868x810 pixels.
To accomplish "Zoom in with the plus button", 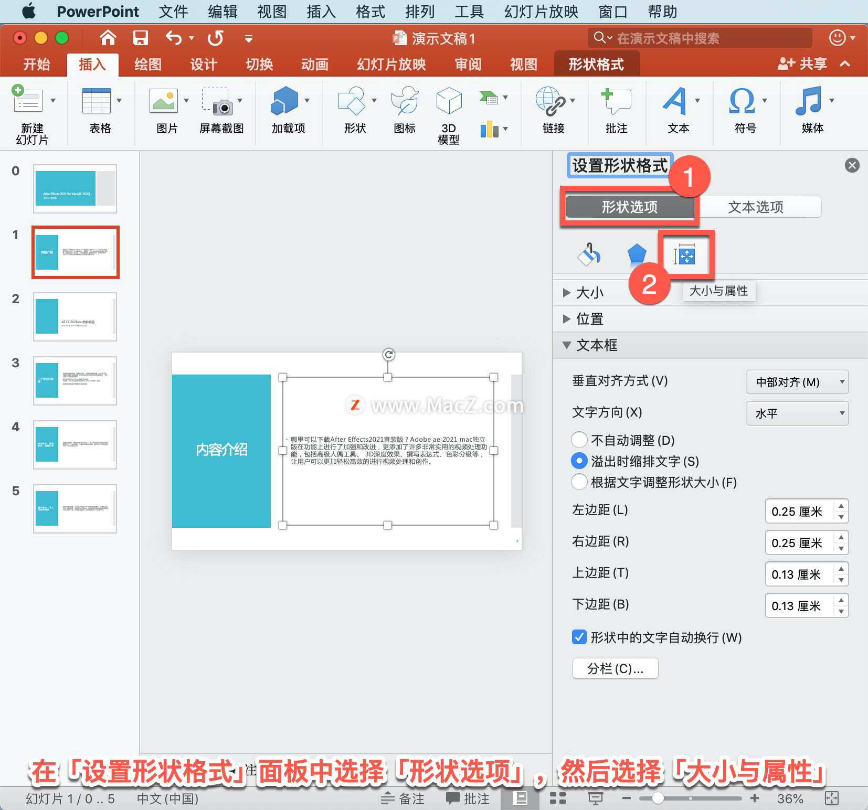I will pyautogui.click(x=755, y=798).
